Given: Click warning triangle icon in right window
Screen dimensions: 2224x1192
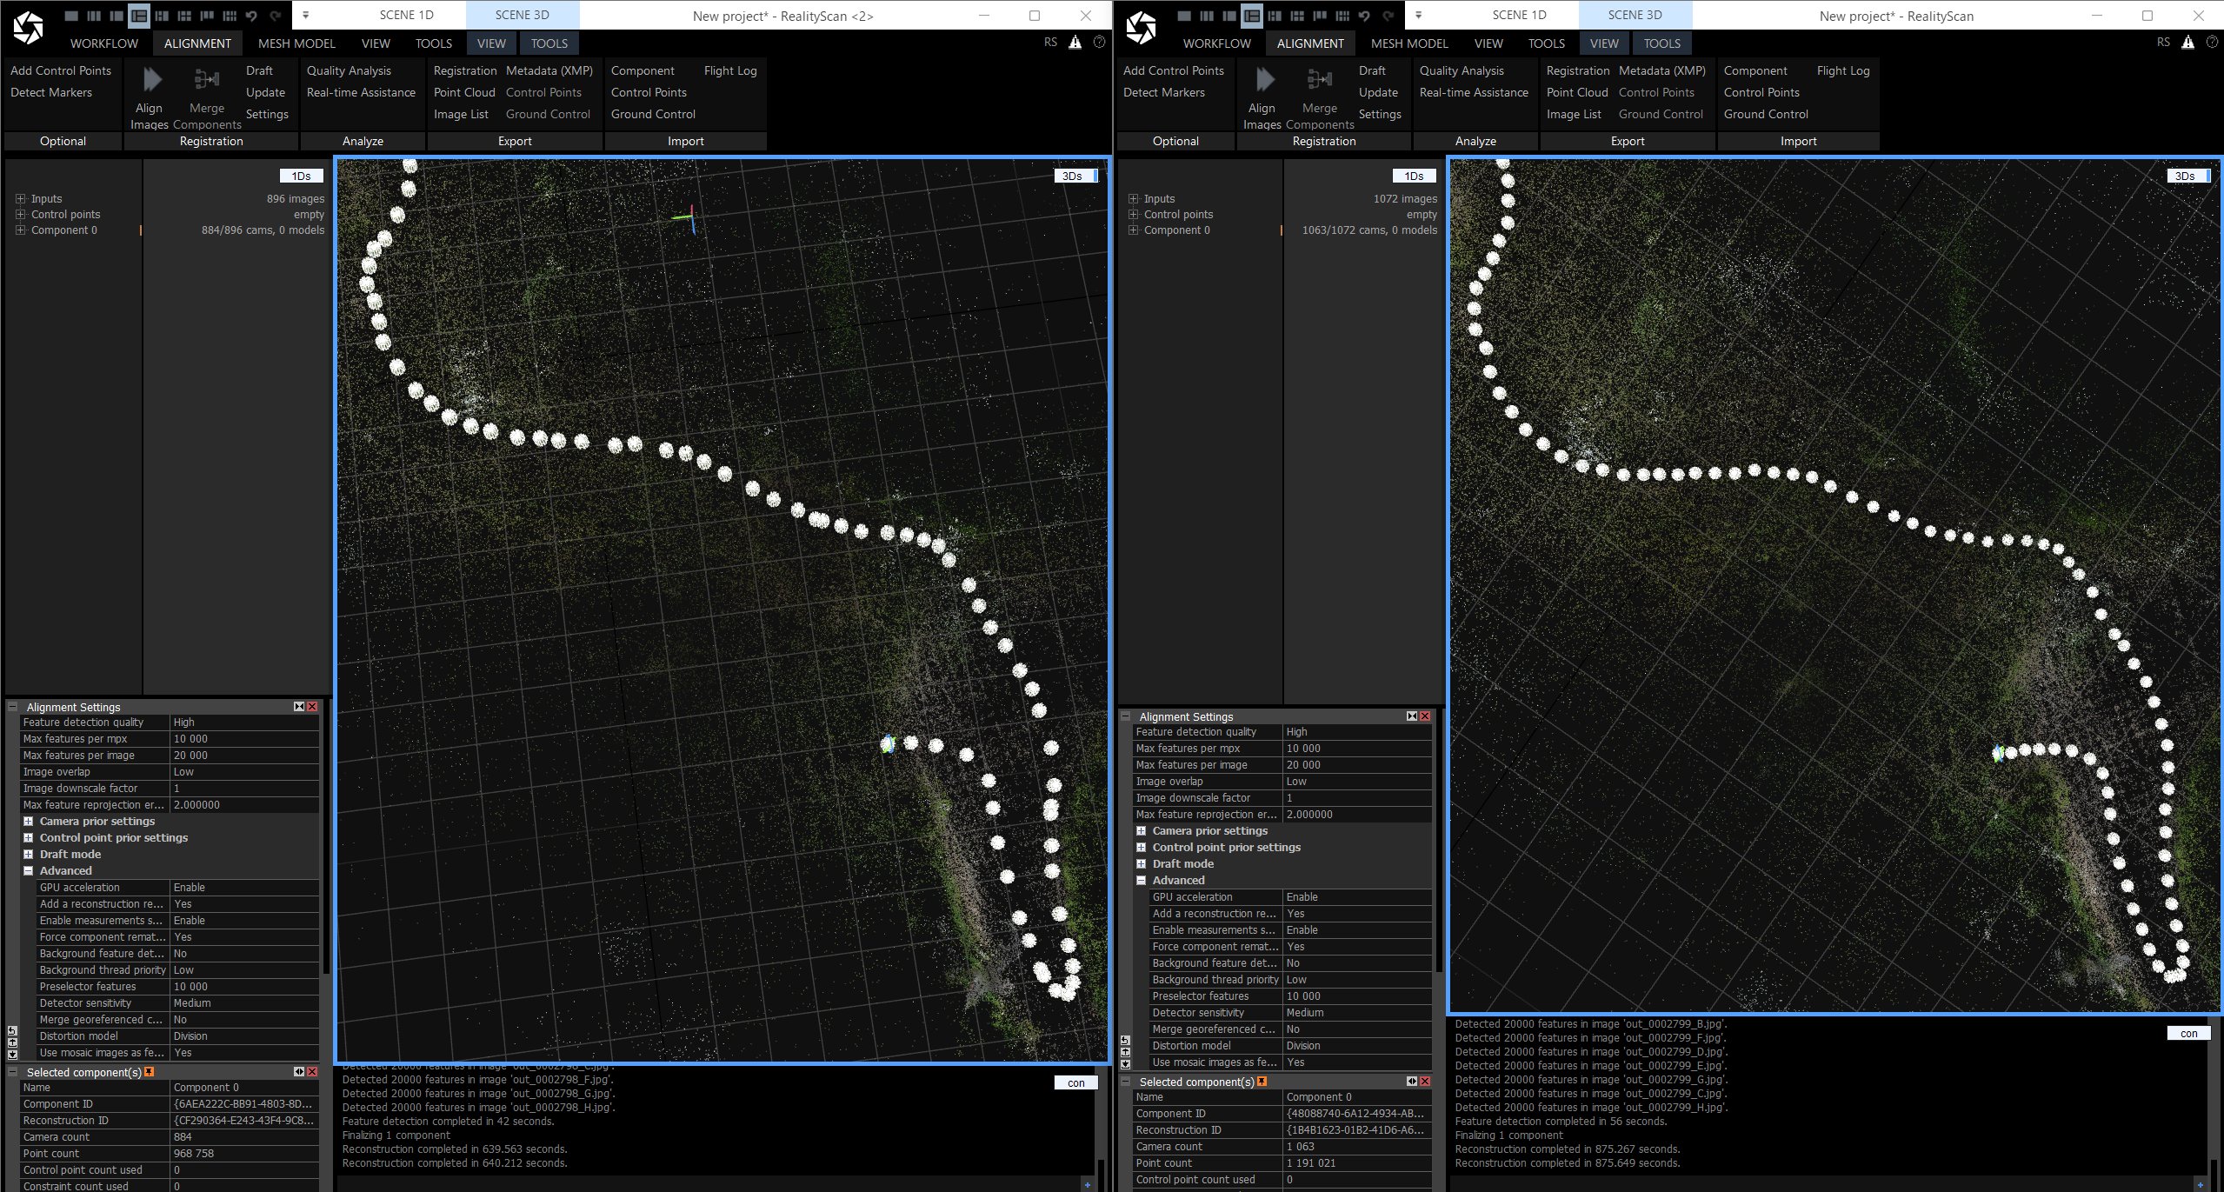Looking at the screenshot, I should (x=2187, y=43).
